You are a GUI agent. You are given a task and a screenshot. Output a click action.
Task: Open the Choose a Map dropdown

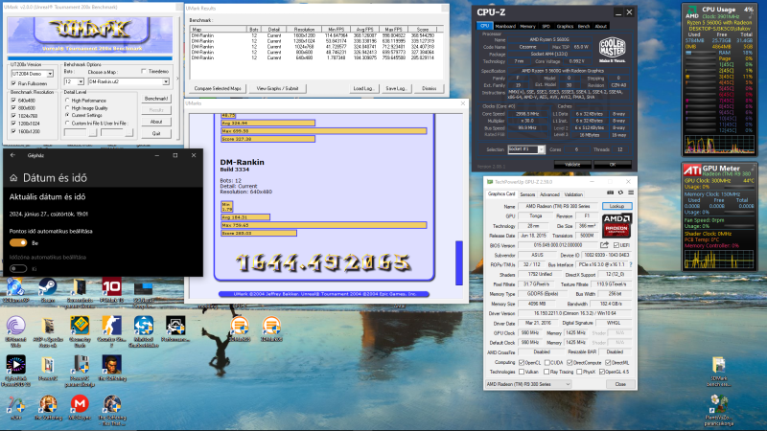pos(166,81)
